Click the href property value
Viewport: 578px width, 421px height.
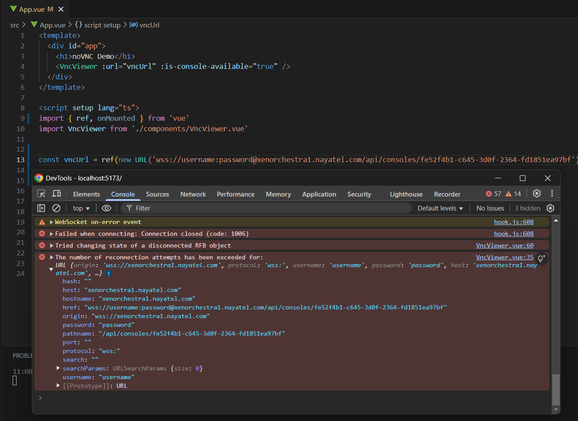pyautogui.click(x=265, y=308)
